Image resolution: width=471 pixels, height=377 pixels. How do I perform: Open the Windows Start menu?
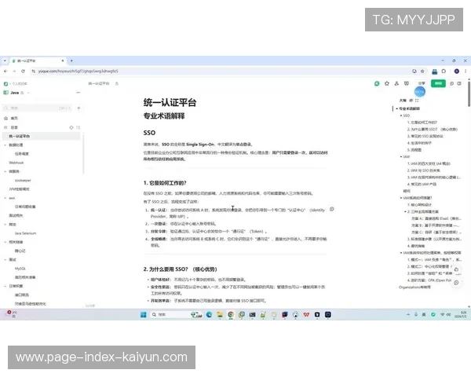(x=144, y=314)
